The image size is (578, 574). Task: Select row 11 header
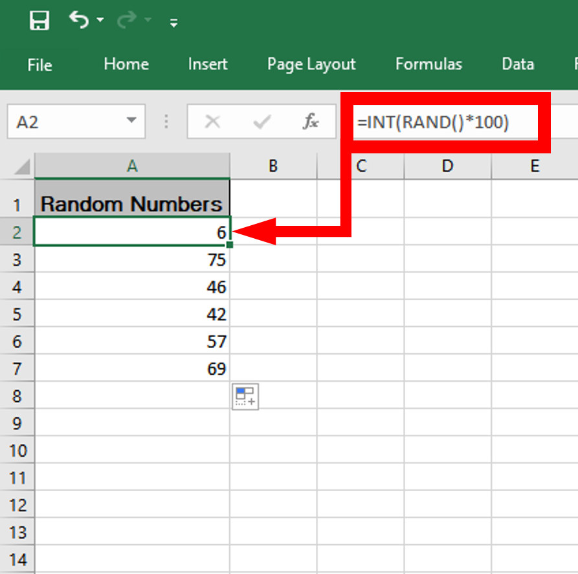pos(17,478)
